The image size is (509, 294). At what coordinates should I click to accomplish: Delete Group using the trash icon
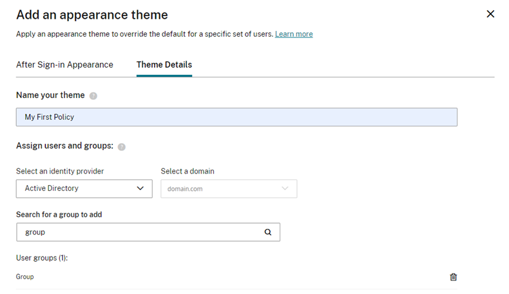pos(453,277)
